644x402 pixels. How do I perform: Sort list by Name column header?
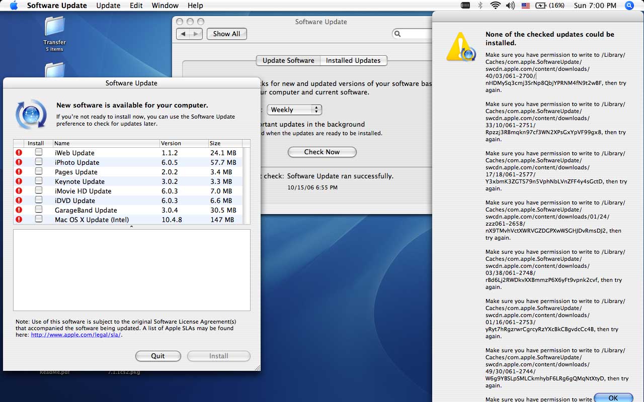tap(106, 143)
